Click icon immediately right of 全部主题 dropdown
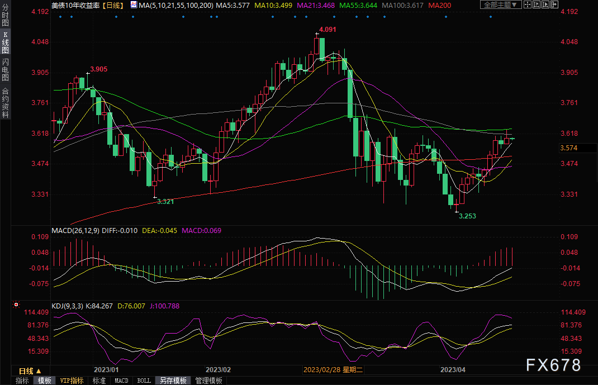Viewport: 598px width, 385px height. 528,4
